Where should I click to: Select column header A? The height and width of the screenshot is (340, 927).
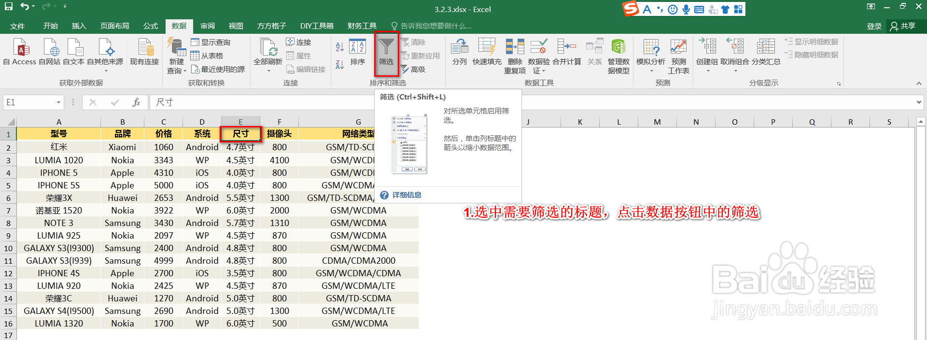tap(59, 122)
